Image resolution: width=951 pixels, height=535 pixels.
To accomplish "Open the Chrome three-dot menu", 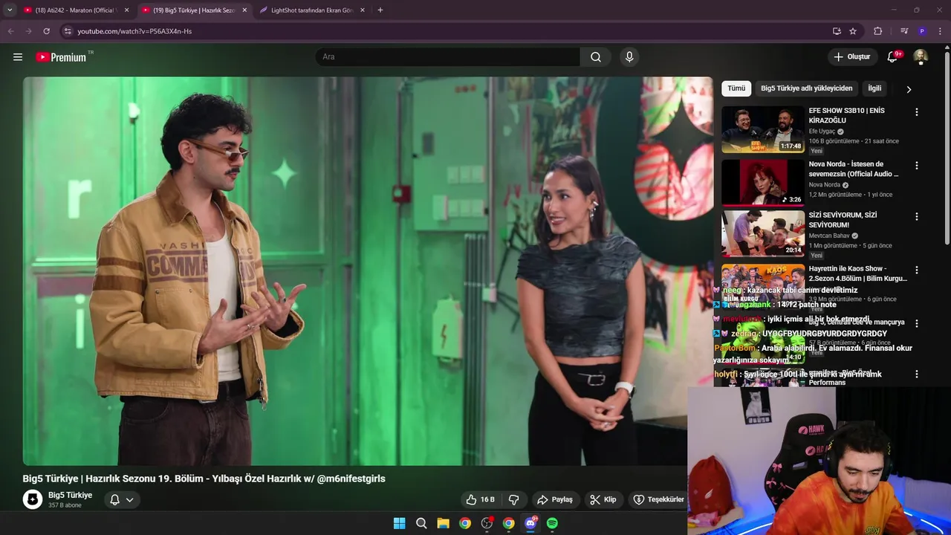I will pyautogui.click(x=940, y=31).
